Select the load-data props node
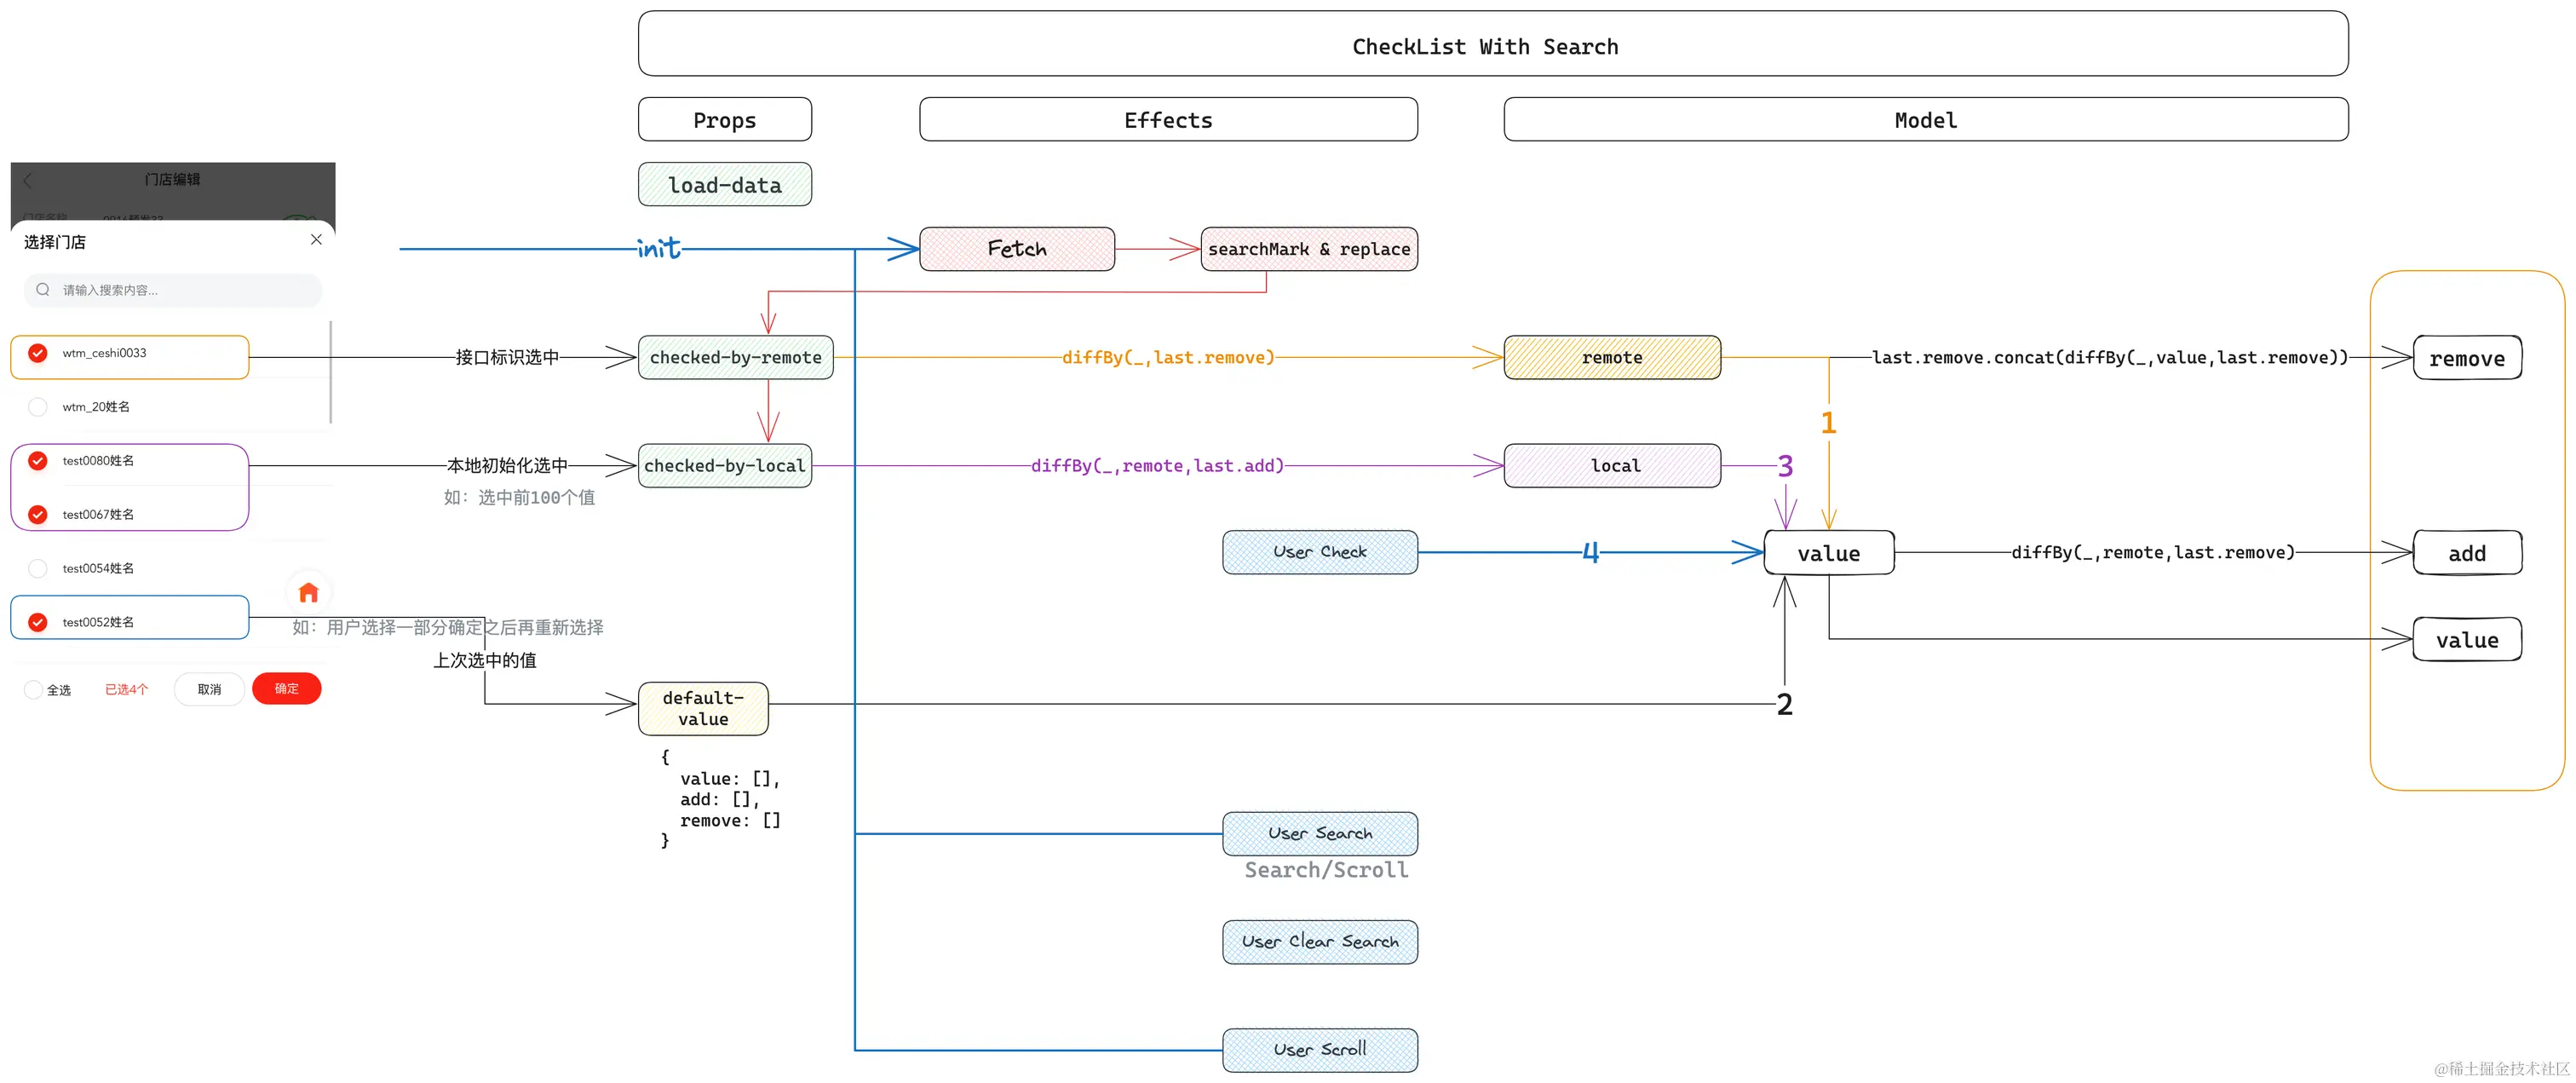The height and width of the screenshot is (1083, 2576). pyautogui.click(x=724, y=185)
